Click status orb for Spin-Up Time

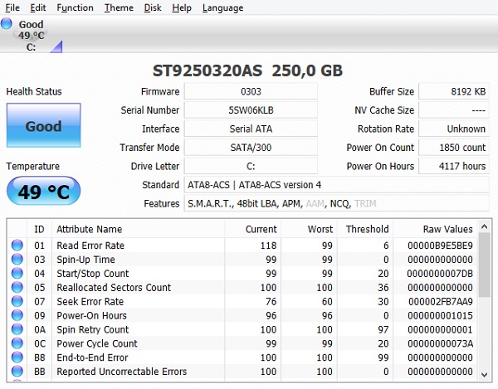[x=17, y=260]
